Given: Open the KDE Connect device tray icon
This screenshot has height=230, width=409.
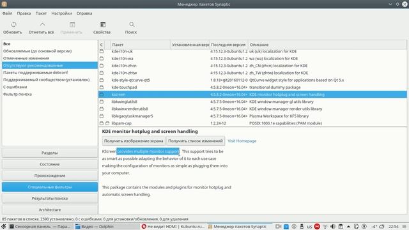Looking at the screenshot, I should pos(356,226).
